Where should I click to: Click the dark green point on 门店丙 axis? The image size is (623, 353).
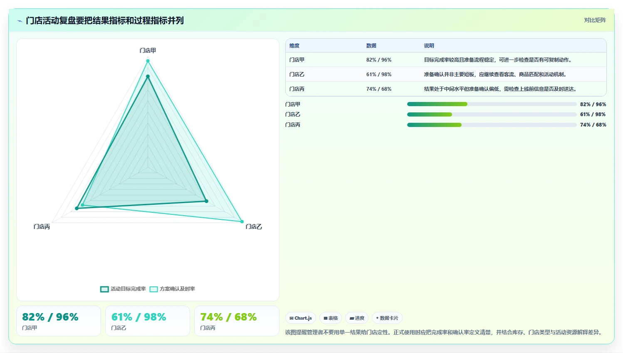point(77,208)
